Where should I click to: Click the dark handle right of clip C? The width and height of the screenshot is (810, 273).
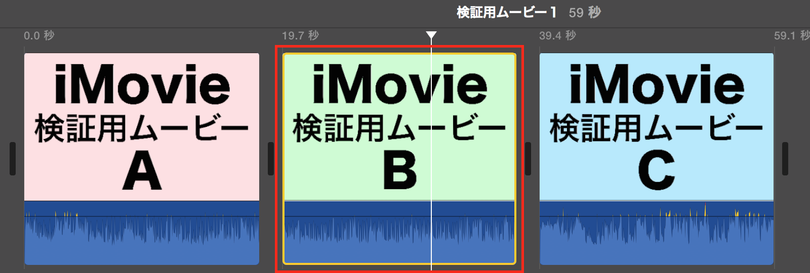click(785, 159)
